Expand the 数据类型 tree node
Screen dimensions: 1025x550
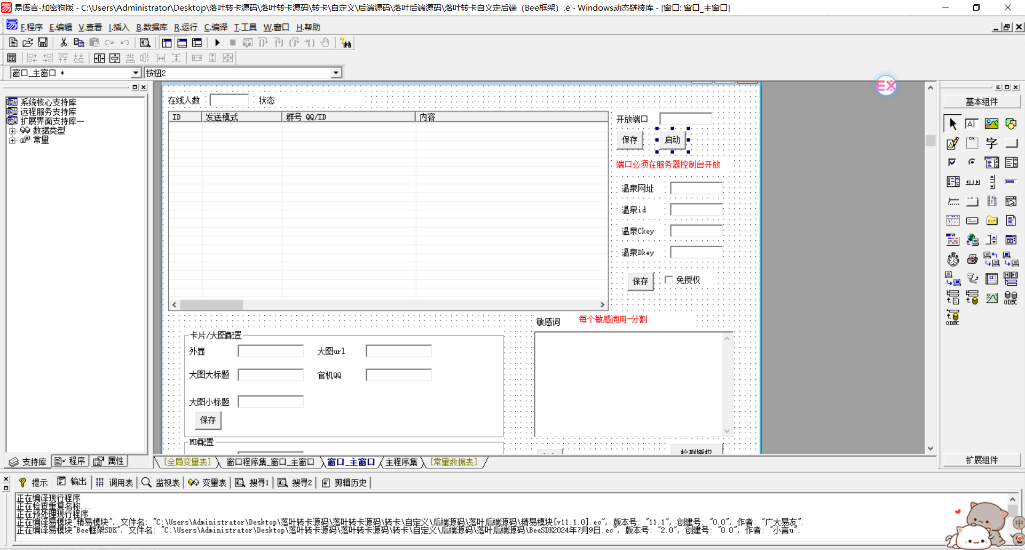tap(12, 131)
